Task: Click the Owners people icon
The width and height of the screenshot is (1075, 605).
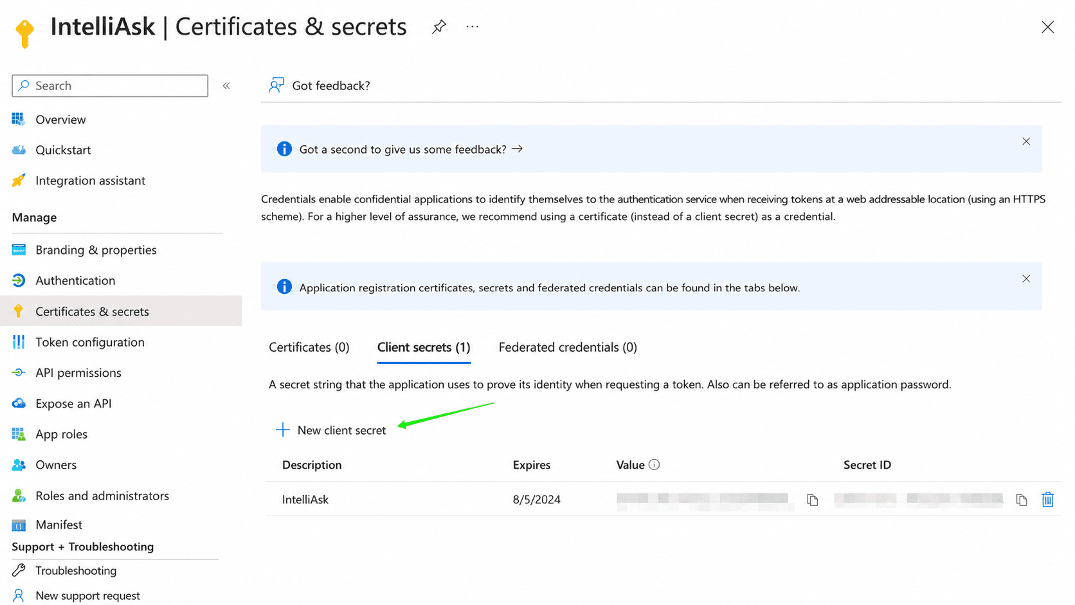Action: point(19,465)
